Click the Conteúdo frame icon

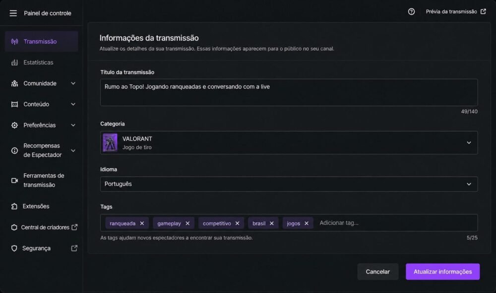click(x=14, y=104)
